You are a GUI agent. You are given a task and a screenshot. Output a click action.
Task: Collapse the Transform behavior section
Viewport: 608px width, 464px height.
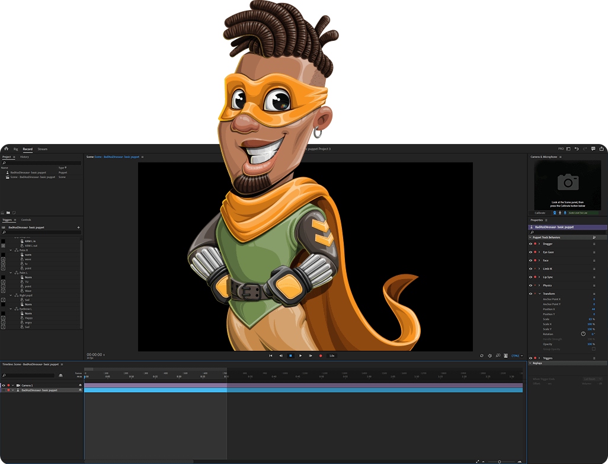click(539, 294)
